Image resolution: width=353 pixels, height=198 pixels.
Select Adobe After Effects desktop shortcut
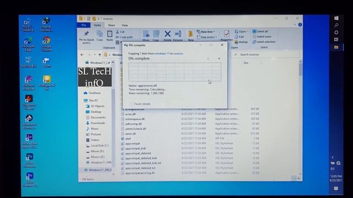click(x=29, y=141)
